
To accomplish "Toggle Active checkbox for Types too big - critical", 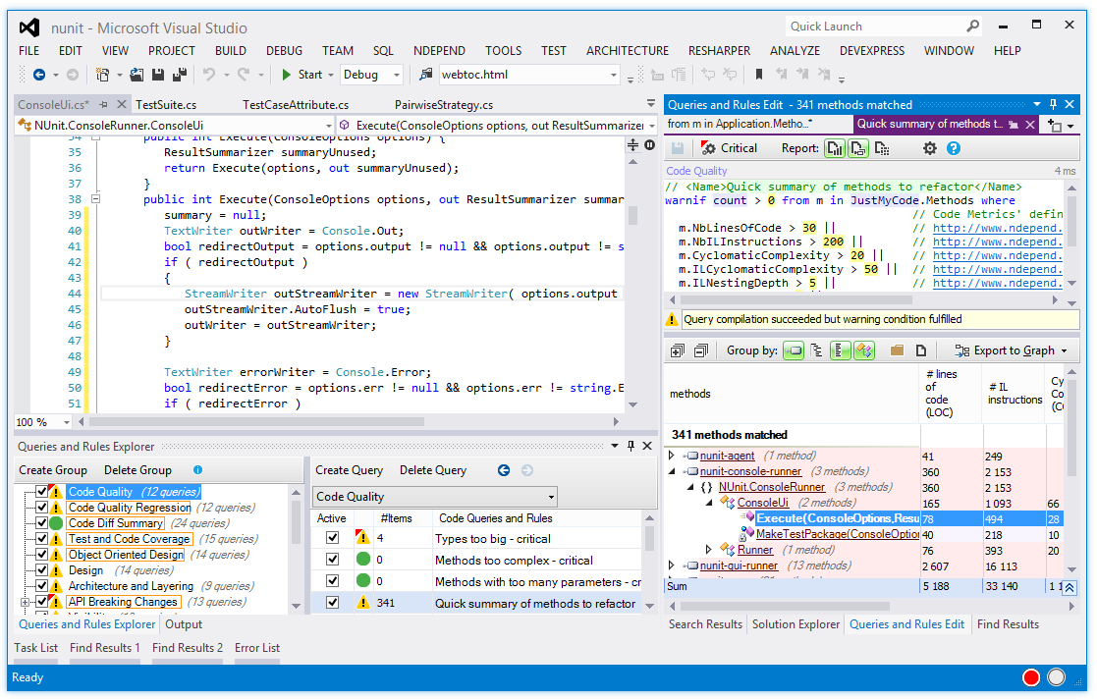I will [x=332, y=538].
